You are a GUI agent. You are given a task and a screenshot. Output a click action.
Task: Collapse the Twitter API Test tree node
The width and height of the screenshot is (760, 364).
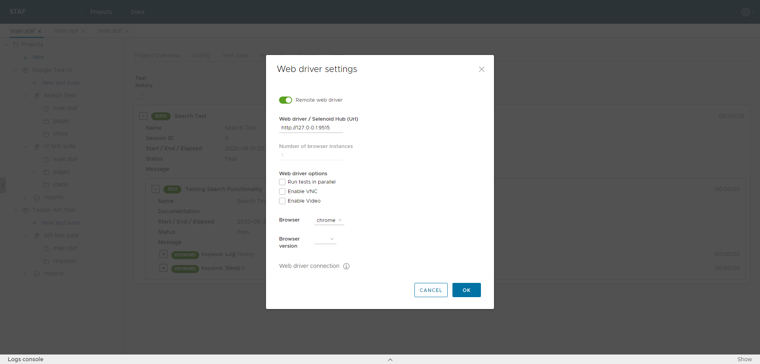point(16,210)
